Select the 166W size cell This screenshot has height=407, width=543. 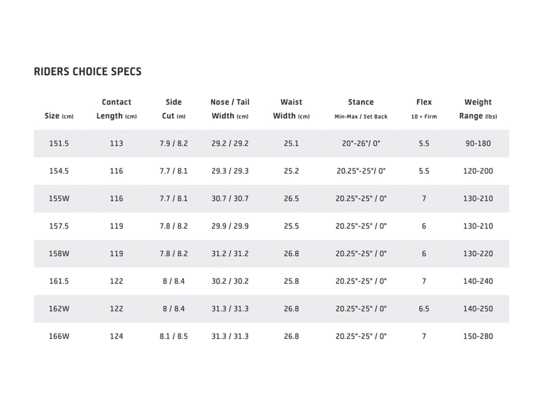coord(59,336)
